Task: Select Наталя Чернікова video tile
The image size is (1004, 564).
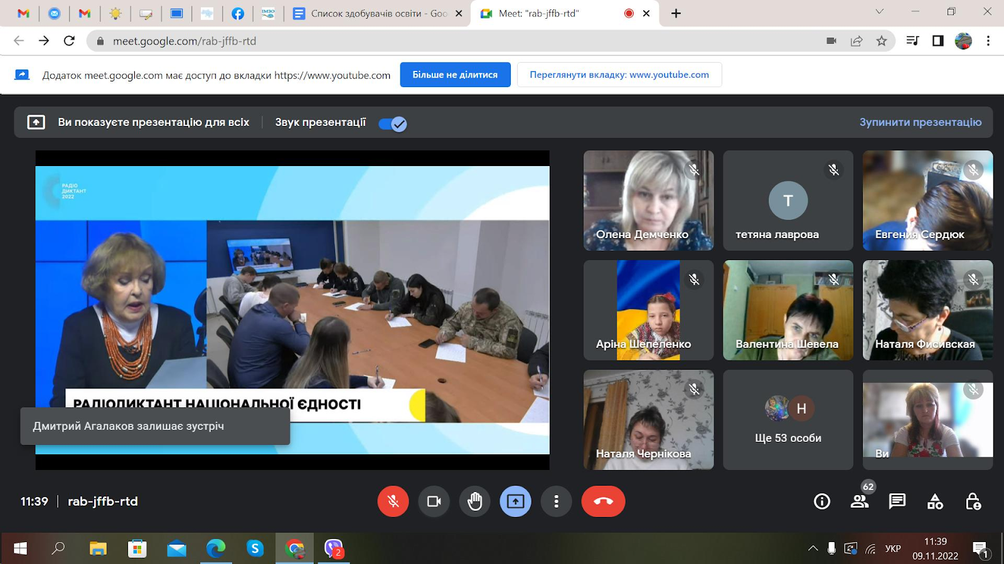Action: click(648, 420)
